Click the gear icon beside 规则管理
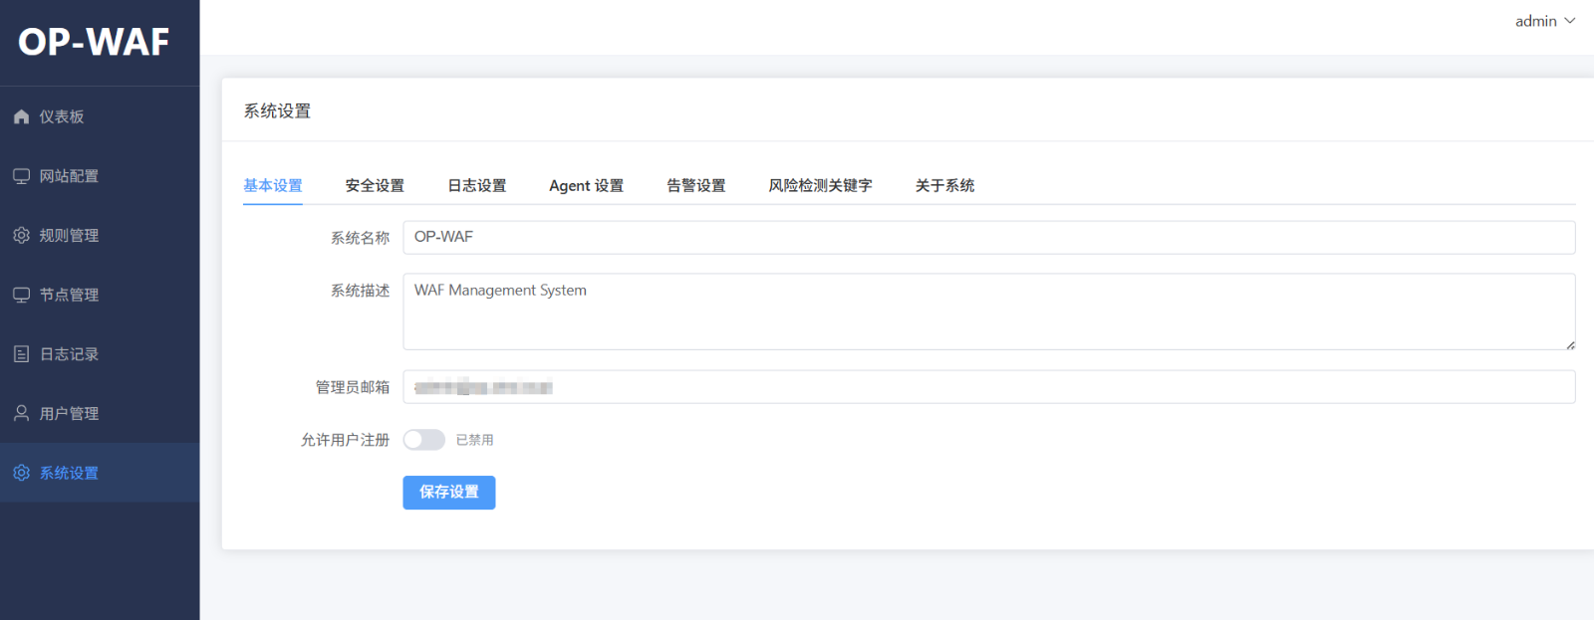The width and height of the screenshot is (1594, 620). [x=21, y=236]
